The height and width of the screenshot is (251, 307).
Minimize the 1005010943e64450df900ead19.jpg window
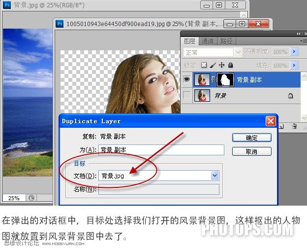click(230, 24)
